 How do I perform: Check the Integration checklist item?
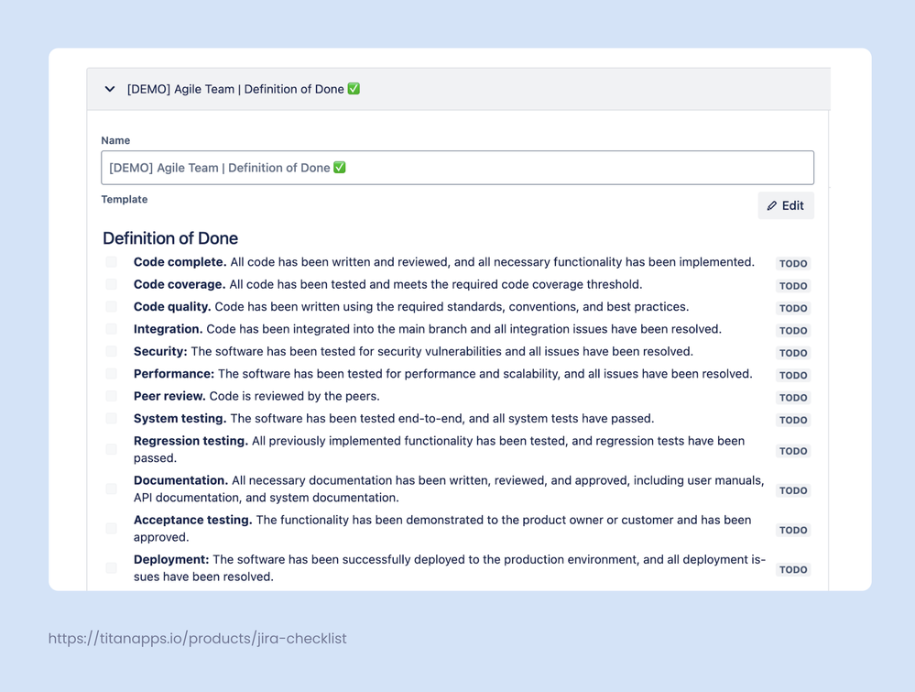pyautogui.click(x=111, y=329)
